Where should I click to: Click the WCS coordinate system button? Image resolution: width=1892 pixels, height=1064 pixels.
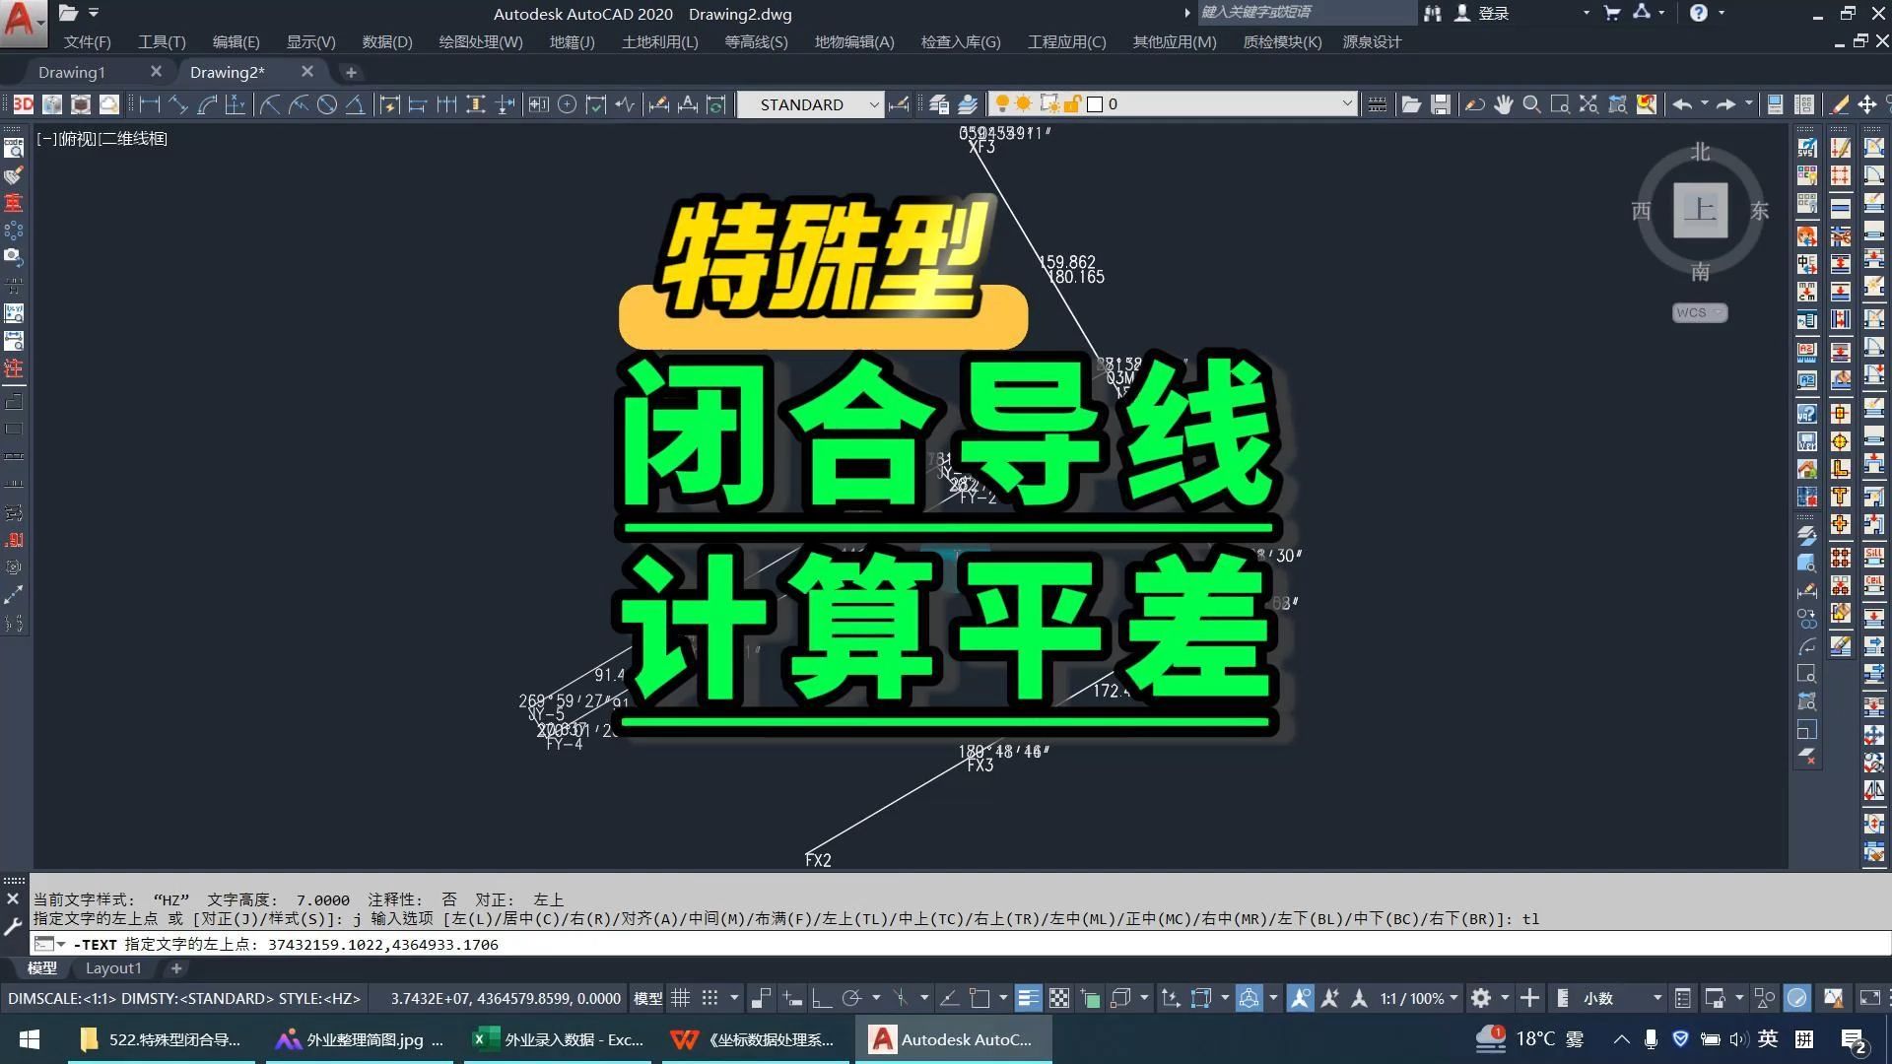pos(1698,312)
